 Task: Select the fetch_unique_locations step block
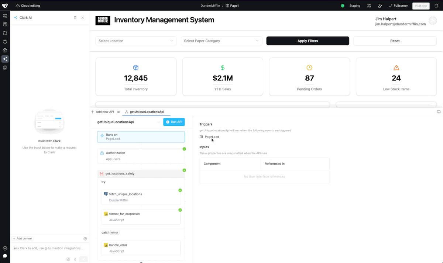click(141, 197)
